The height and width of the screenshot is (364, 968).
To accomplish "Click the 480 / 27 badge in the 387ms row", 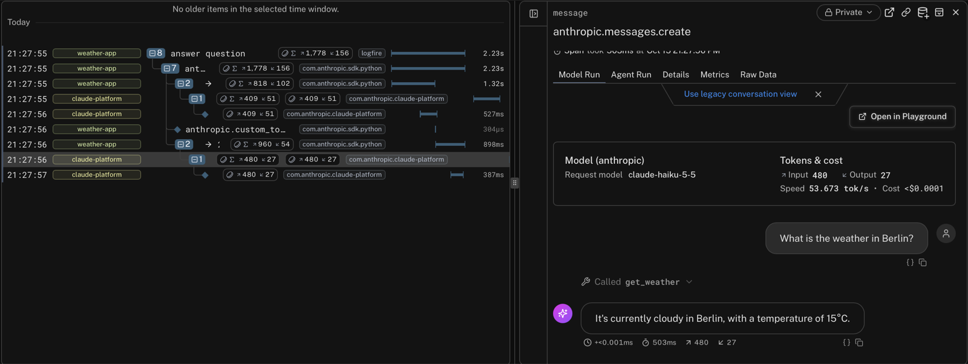I will coord(250,174).
